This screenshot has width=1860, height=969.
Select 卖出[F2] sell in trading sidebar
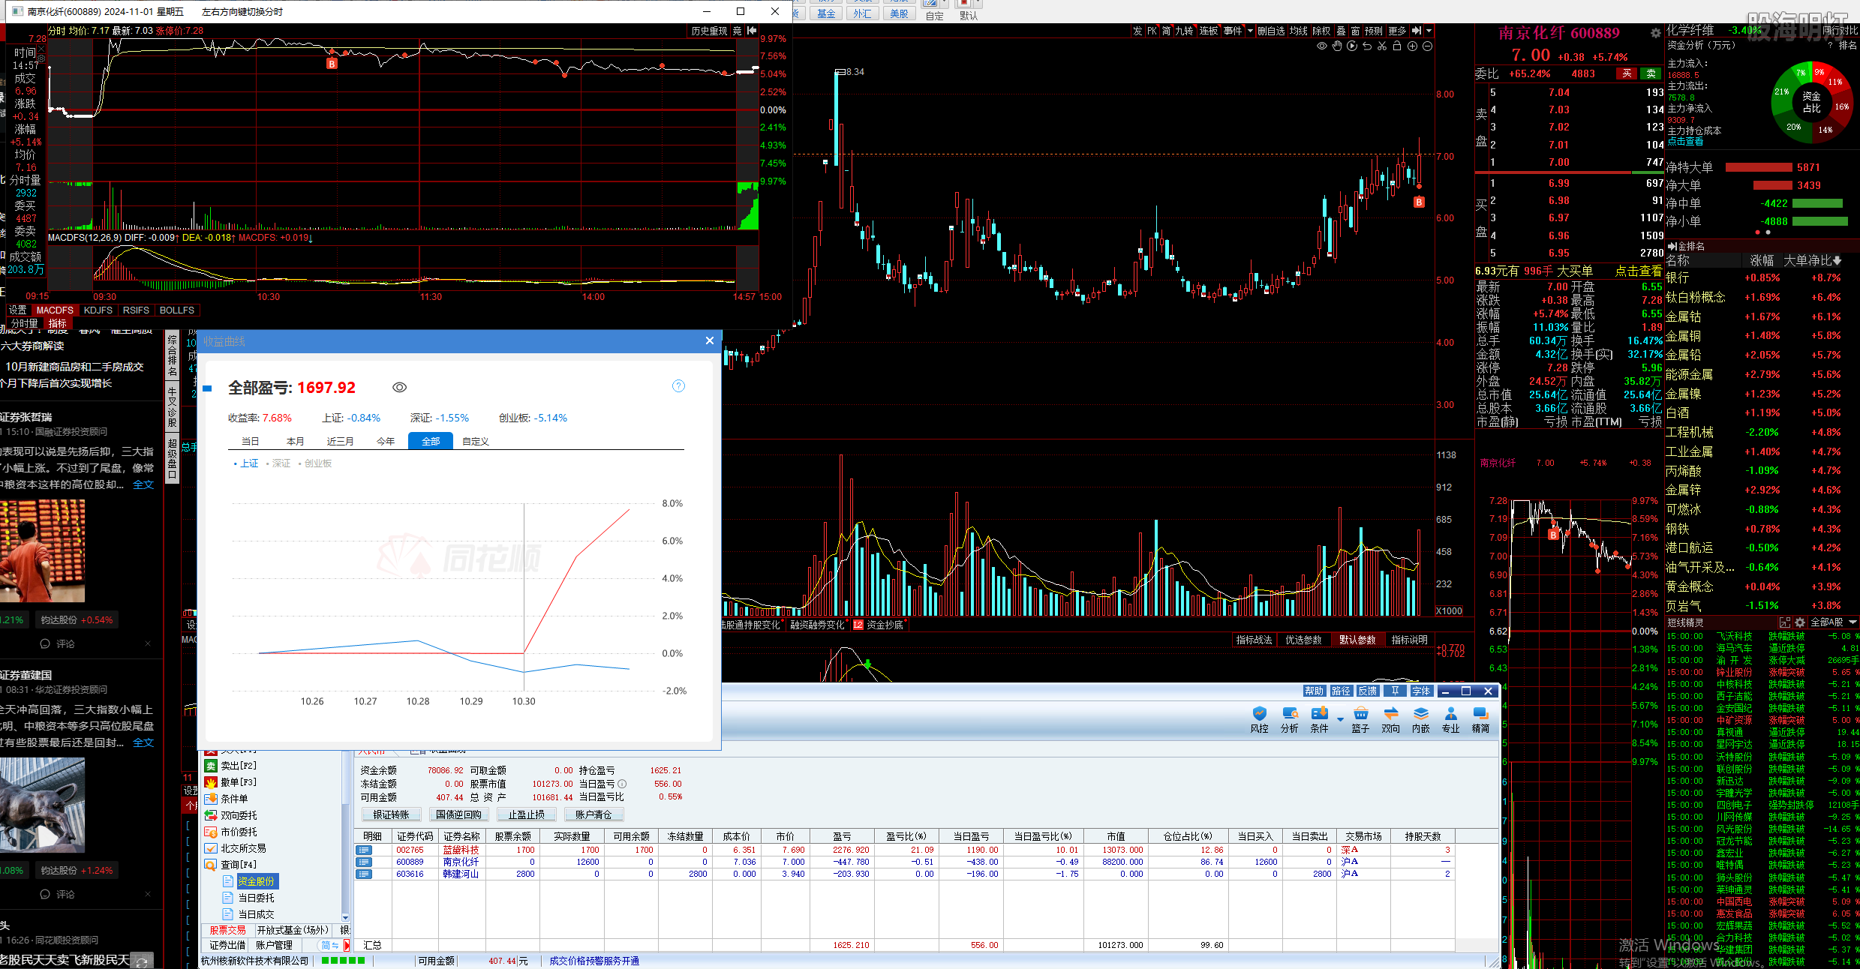[231, 766]
